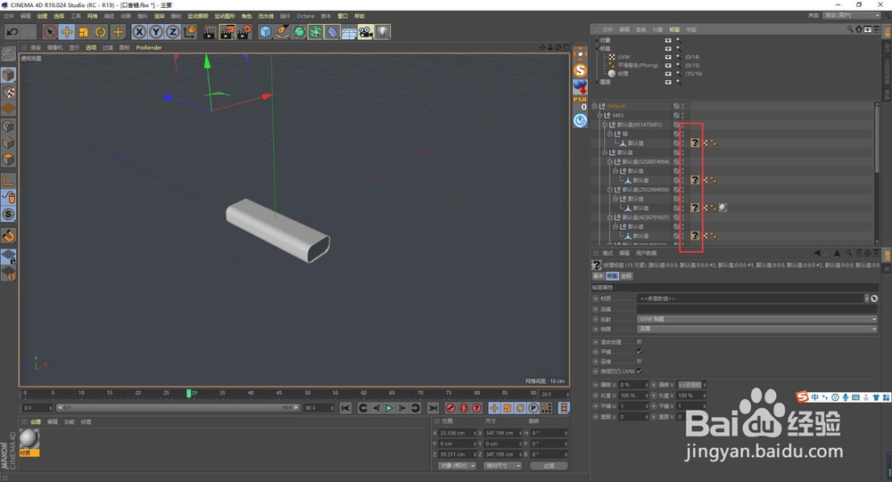Uncheck the 使用凹凸 UVW checkbox
892x482 pixels.
pos(640,371)
